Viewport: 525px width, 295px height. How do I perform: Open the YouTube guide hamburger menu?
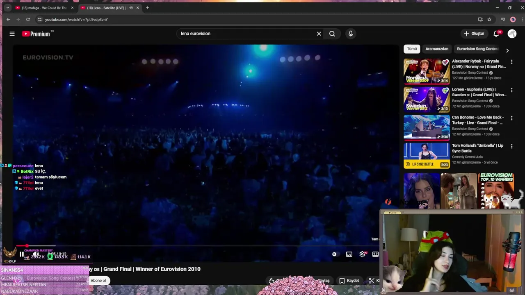pos(12,34)
